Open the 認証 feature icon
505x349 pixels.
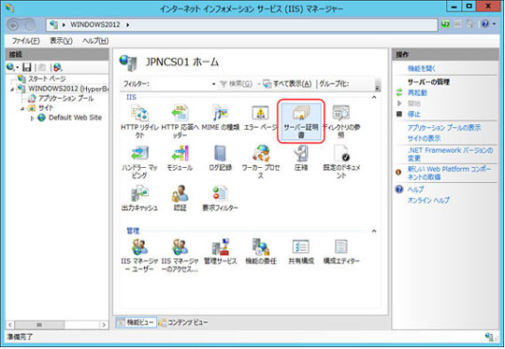(x=180, y=198)
